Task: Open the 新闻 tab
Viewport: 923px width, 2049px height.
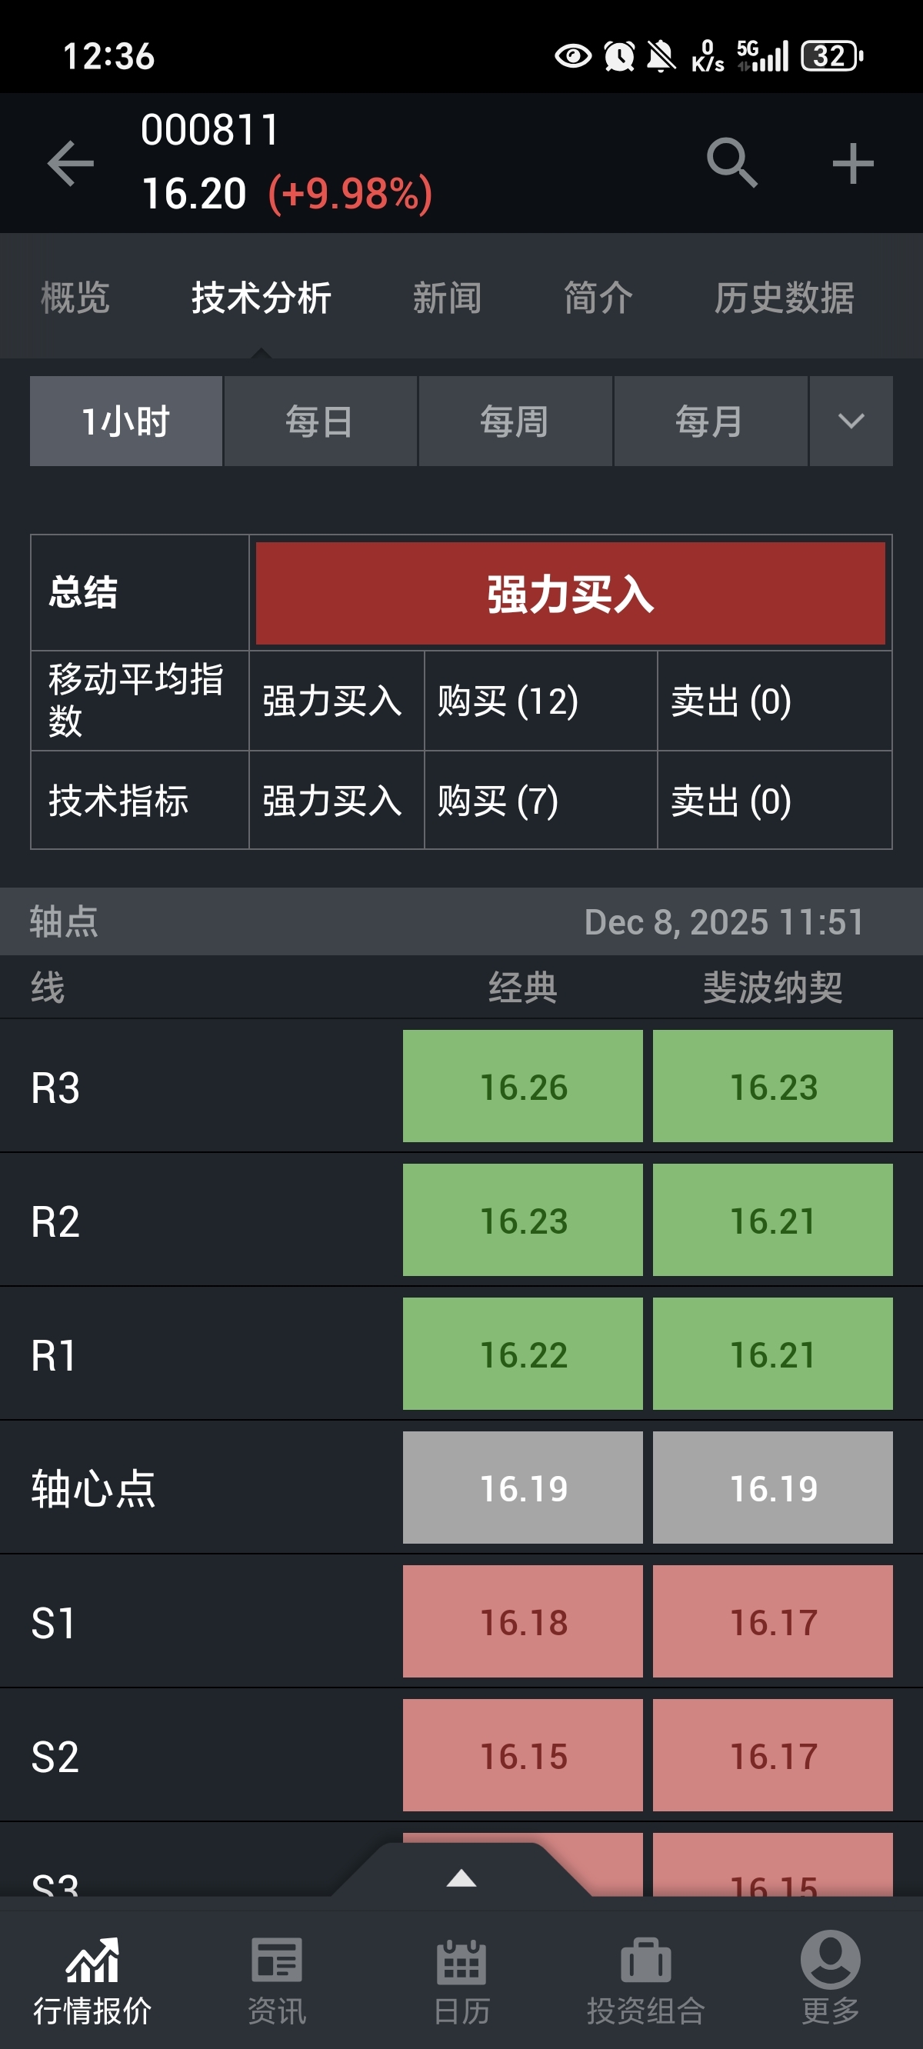Action: (446, 298)
